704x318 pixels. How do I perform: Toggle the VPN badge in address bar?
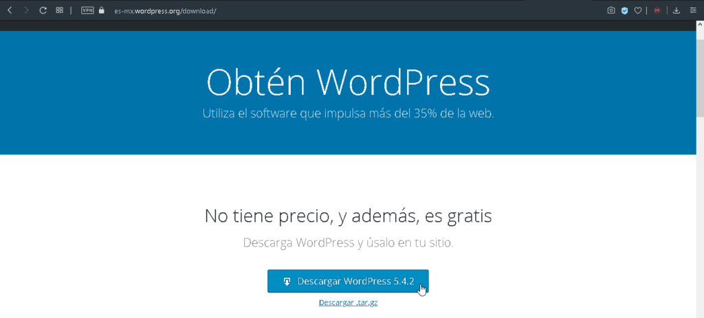point(87,10)
